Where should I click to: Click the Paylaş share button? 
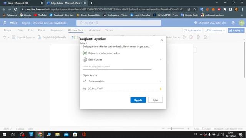click(236, 30)
